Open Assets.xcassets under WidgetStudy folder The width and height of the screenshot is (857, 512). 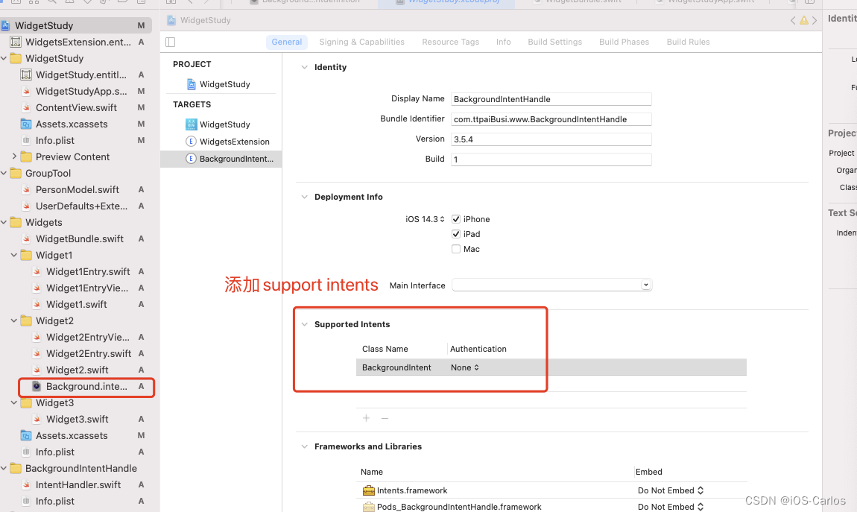(72, 124)
